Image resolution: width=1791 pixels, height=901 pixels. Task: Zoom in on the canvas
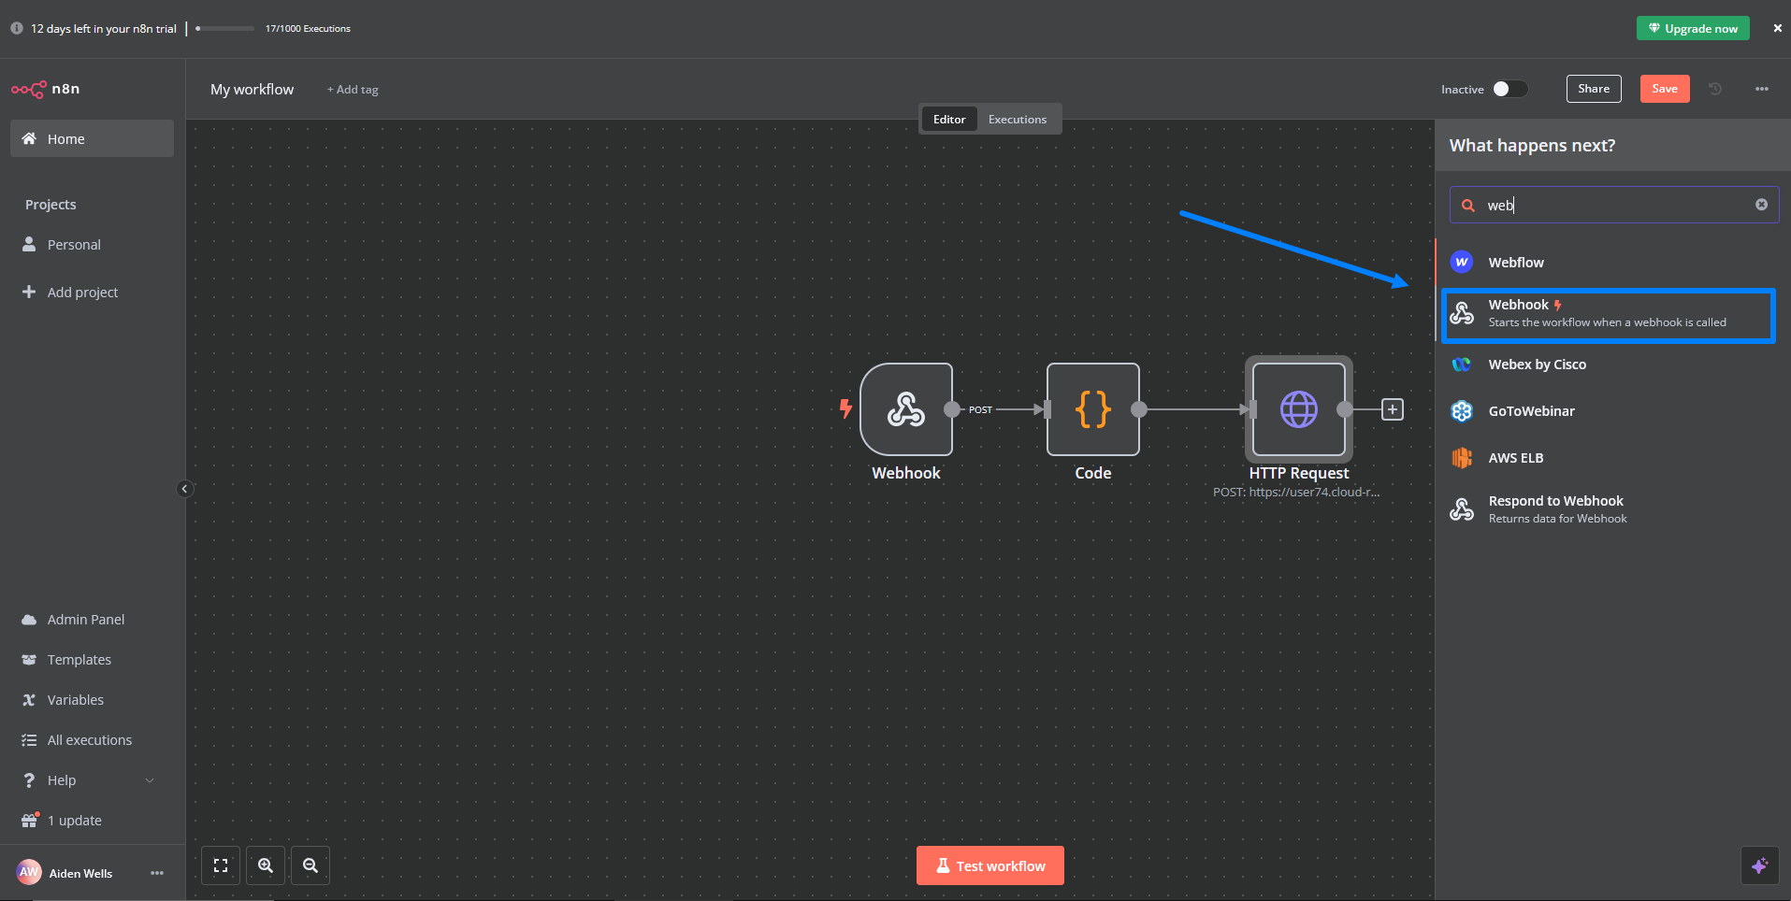click(x=266, y=865)
